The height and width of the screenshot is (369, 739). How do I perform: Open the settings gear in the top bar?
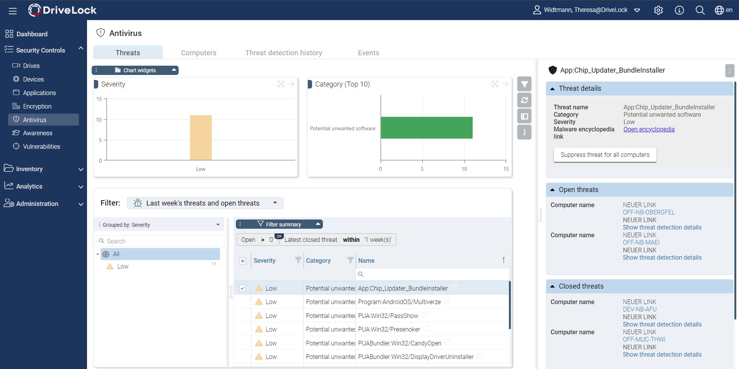pos(658,10)
